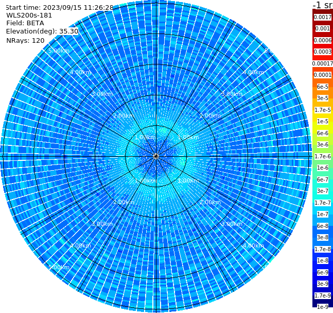Click the 6e-9 colorbar label

pos(323,272)
